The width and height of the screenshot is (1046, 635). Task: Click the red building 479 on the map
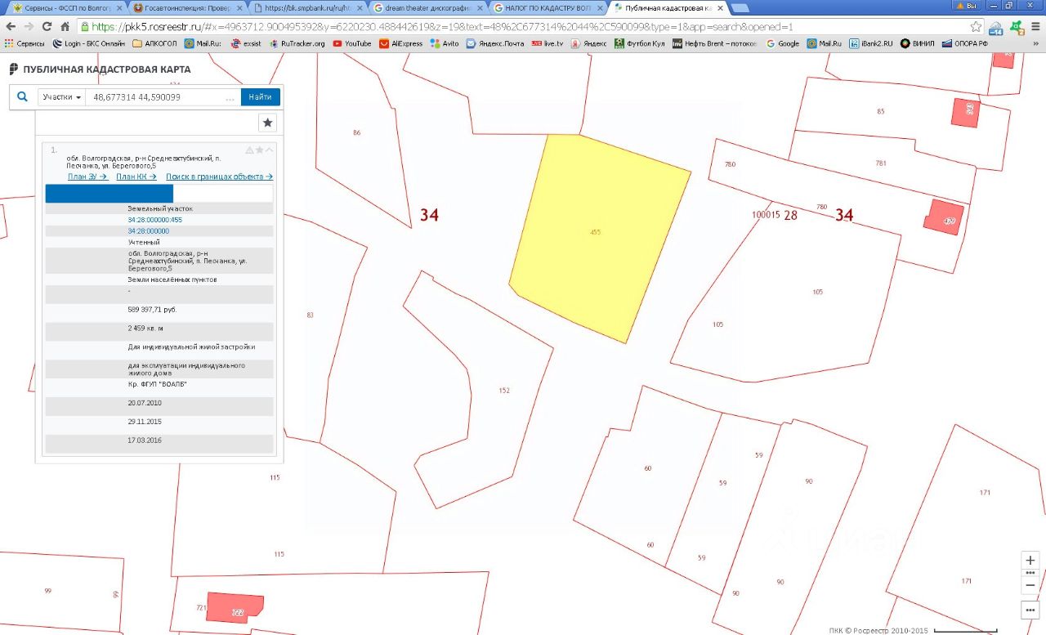pos(945,217)
